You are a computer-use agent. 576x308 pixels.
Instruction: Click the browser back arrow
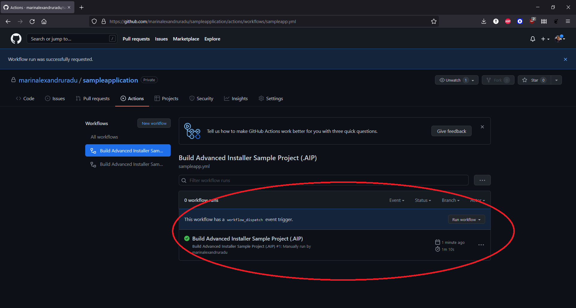pyautogui.click(x=8, y=22)
